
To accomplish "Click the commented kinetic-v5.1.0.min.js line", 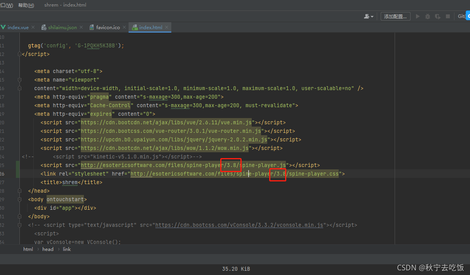I will (112, 157).
